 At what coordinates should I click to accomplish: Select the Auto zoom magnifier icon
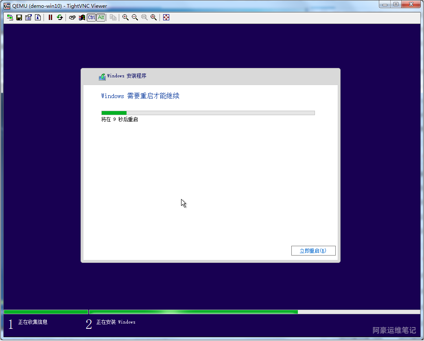153,17
